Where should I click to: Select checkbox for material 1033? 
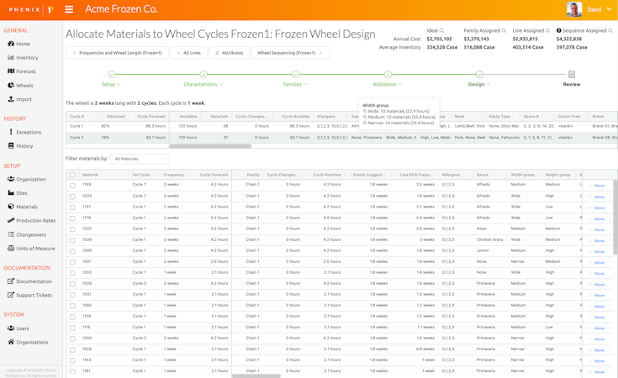pyautogui.click(x=72, y=196)
